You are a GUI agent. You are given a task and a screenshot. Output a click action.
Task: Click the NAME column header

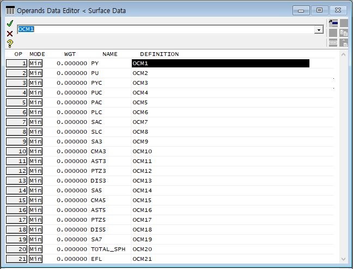point(110,54)
